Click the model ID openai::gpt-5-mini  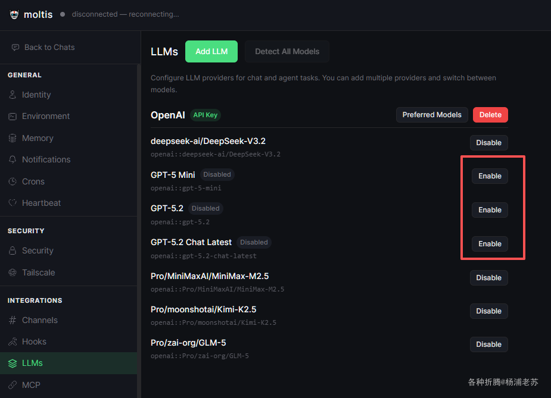click(186, 188)
